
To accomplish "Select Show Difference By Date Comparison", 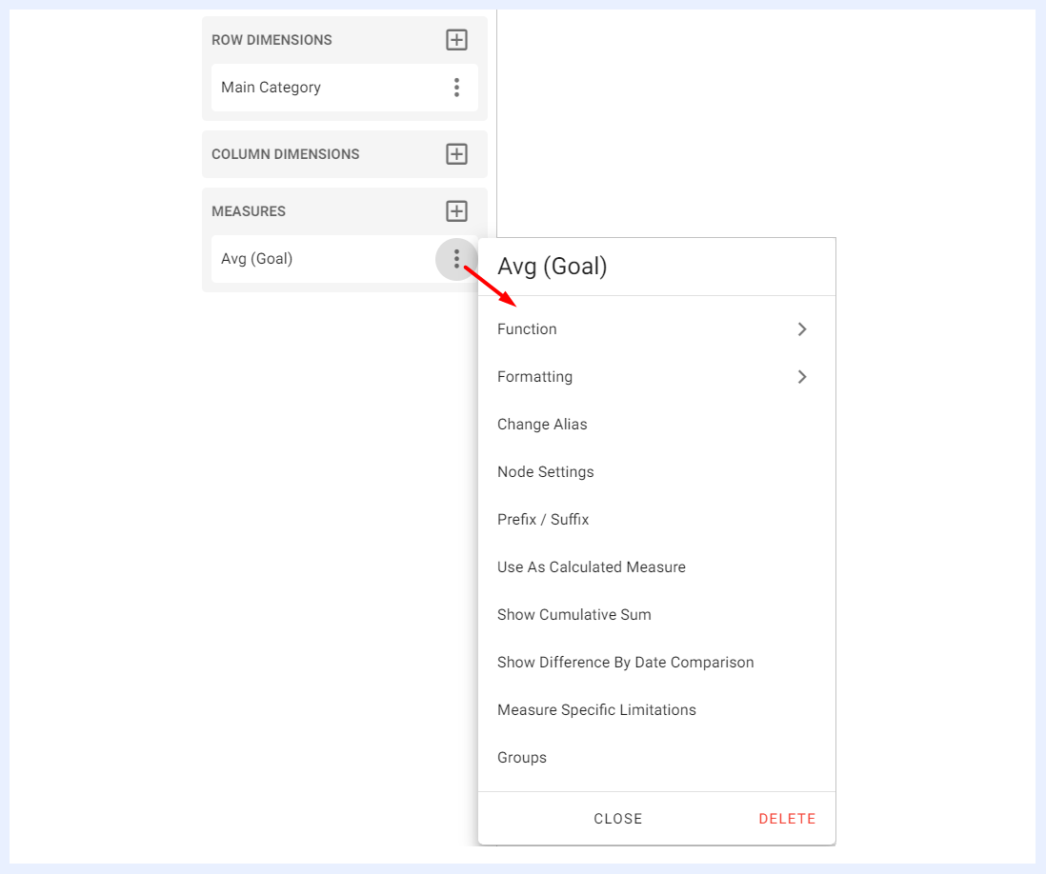I will click(656, 663).
